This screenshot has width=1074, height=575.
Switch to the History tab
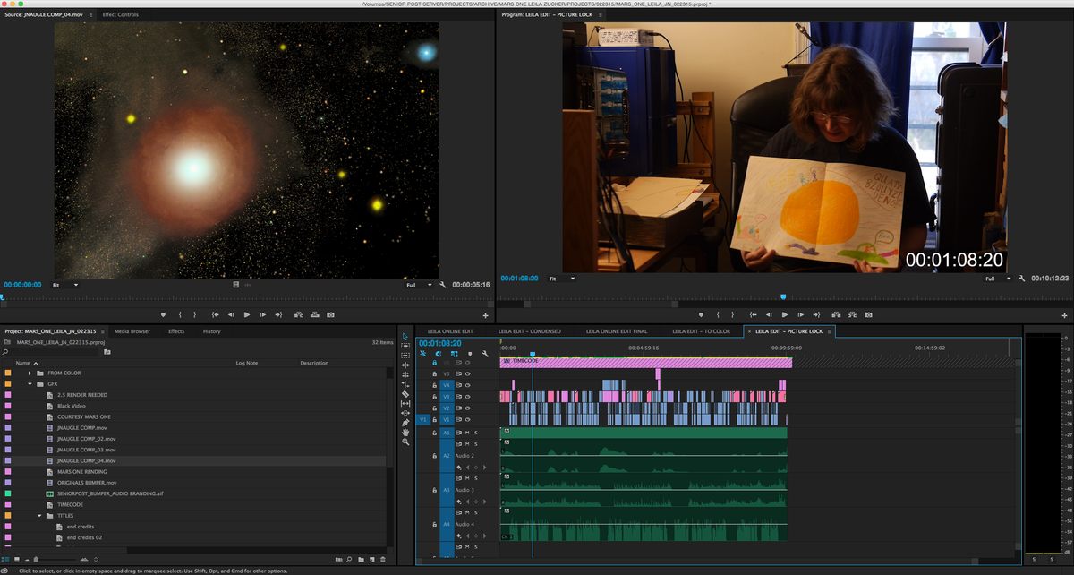click(x=211, y=331)
